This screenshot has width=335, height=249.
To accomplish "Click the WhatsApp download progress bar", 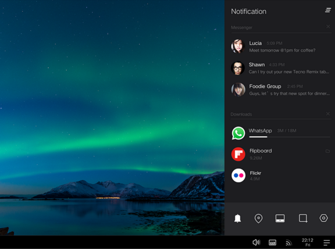I will click(290, 137).
